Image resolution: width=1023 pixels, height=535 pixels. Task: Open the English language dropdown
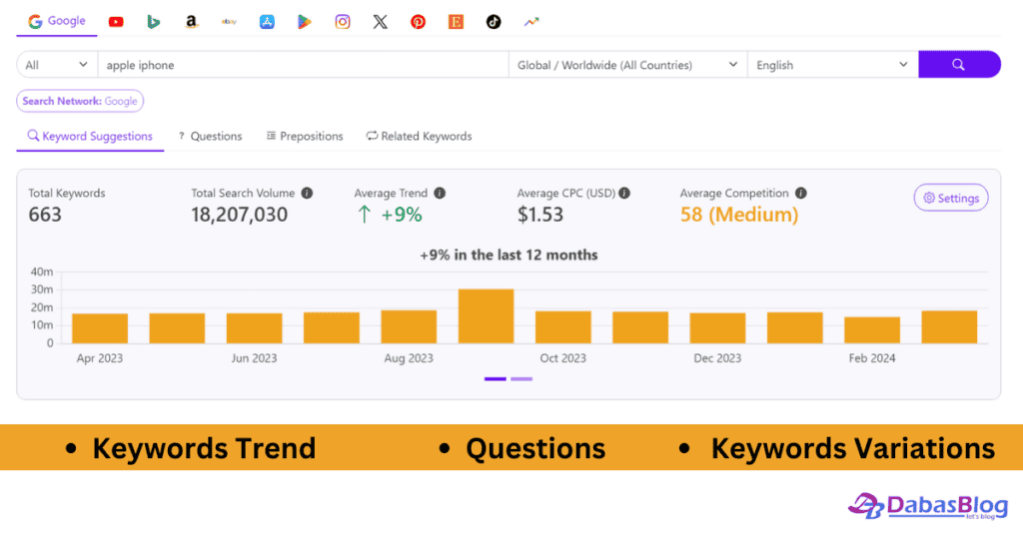tap(832, 65)
